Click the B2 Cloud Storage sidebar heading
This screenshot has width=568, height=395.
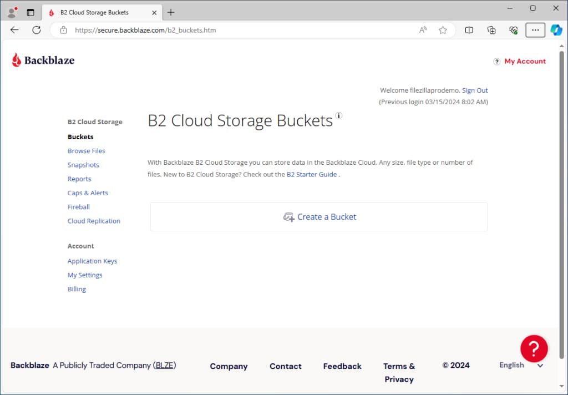95,121
